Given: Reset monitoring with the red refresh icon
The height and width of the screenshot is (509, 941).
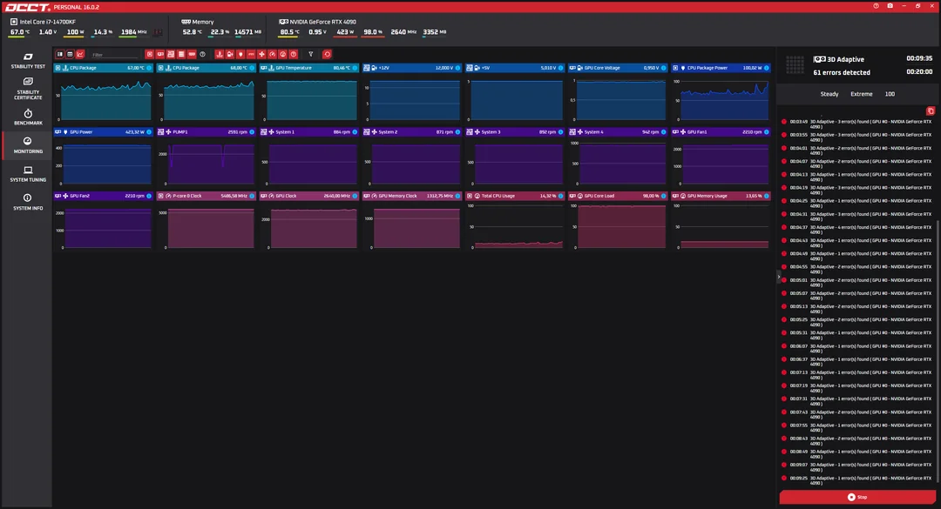Looking at the screenshot, I should tap(327, 54).
